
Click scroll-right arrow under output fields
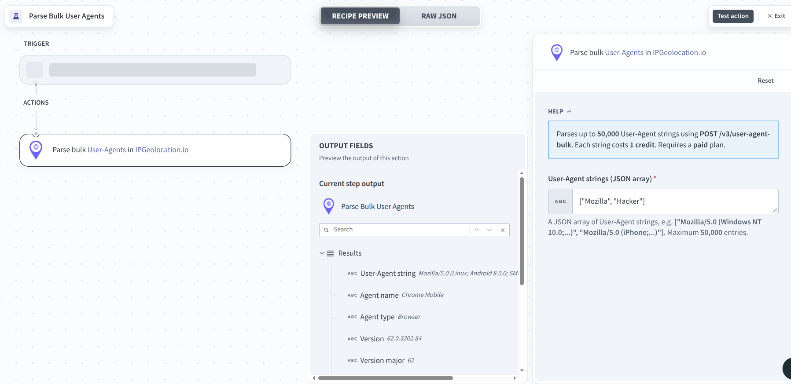click(x=515, y=378)
